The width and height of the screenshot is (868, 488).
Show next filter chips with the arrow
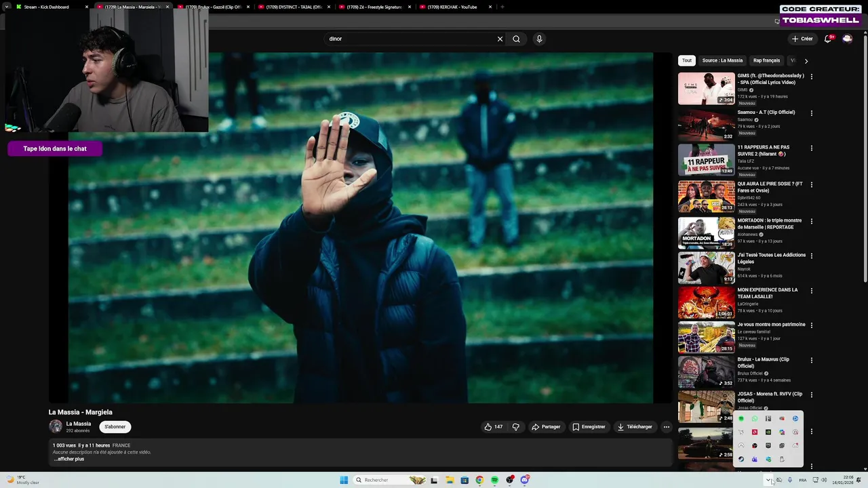click(806, 61)
